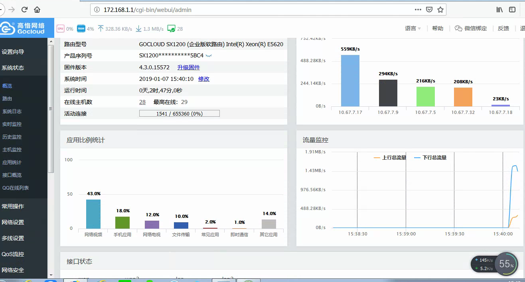Expand the QoS流控 sidebar section

[x=13, y=254]
